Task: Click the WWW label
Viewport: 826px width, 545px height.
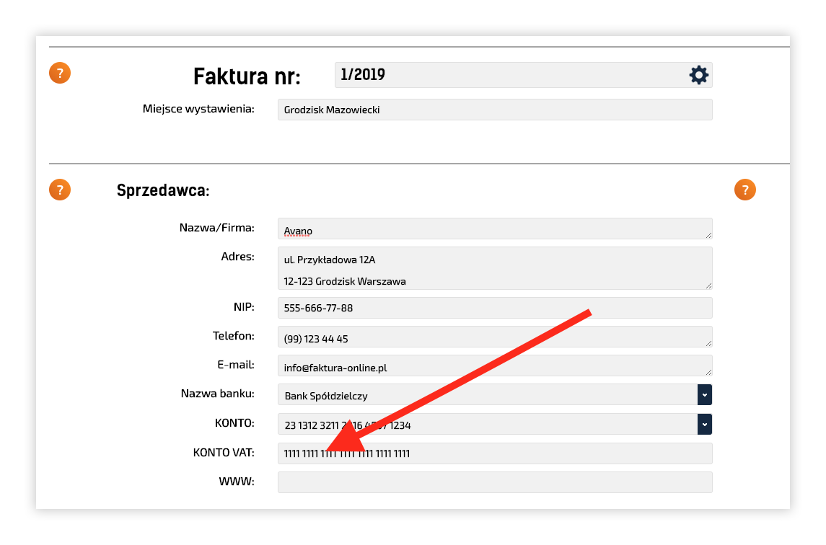Action: [x=237, y=482]
